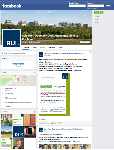Open the RUB profile picture
This screenshot has height=150, width=114.
tap(12, 38)
